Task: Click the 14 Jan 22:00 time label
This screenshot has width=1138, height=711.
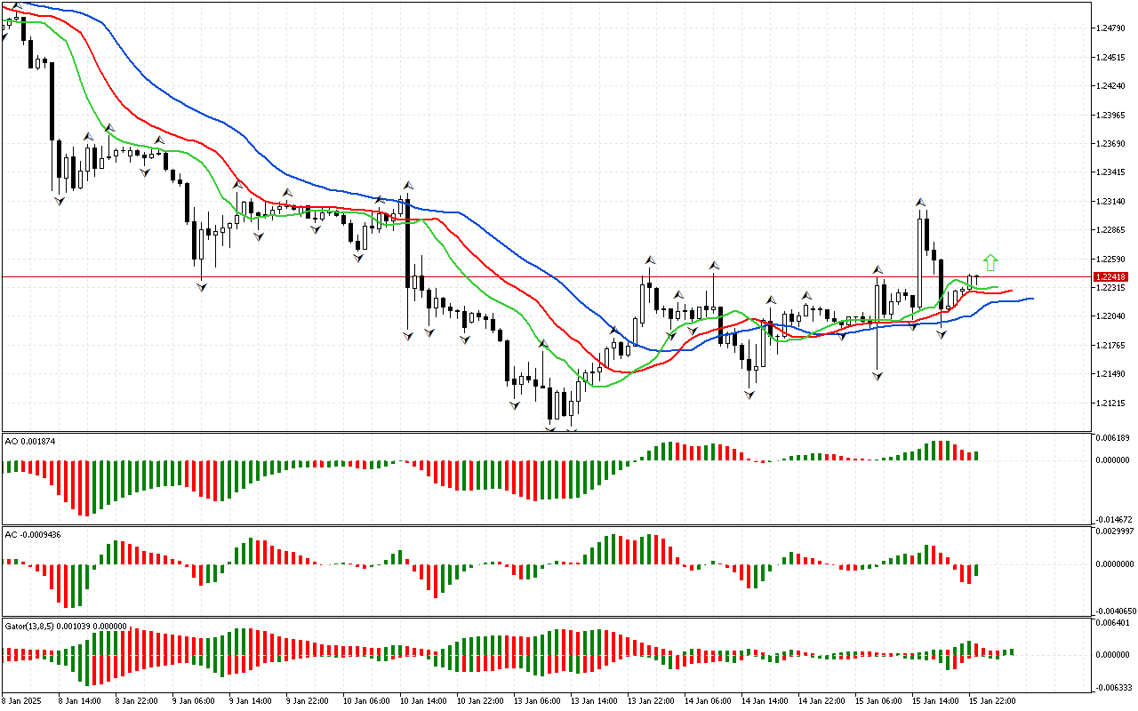Action: click(821, 701)
